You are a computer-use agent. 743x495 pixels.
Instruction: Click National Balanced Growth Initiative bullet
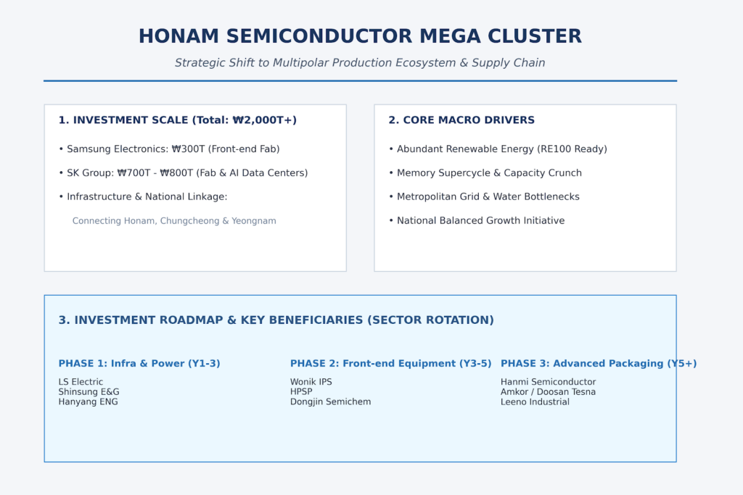click(x=476, y=220)
